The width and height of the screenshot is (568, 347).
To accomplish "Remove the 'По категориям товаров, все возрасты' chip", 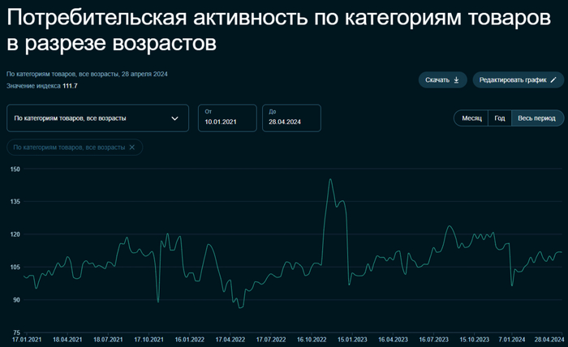I will pyautogui.click(x=132, y=147).
